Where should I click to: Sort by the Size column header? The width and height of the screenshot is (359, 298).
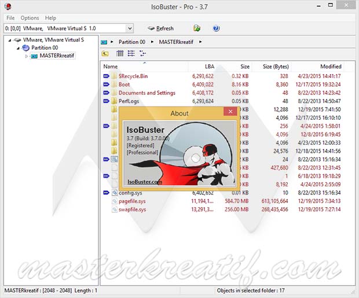[245, 67]
